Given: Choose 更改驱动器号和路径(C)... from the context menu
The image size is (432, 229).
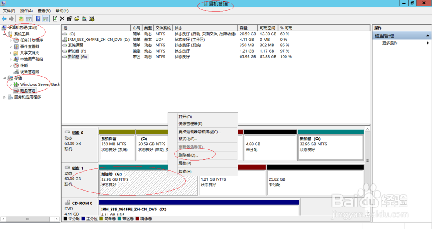Looking at the screenshot, I should 203,132.
